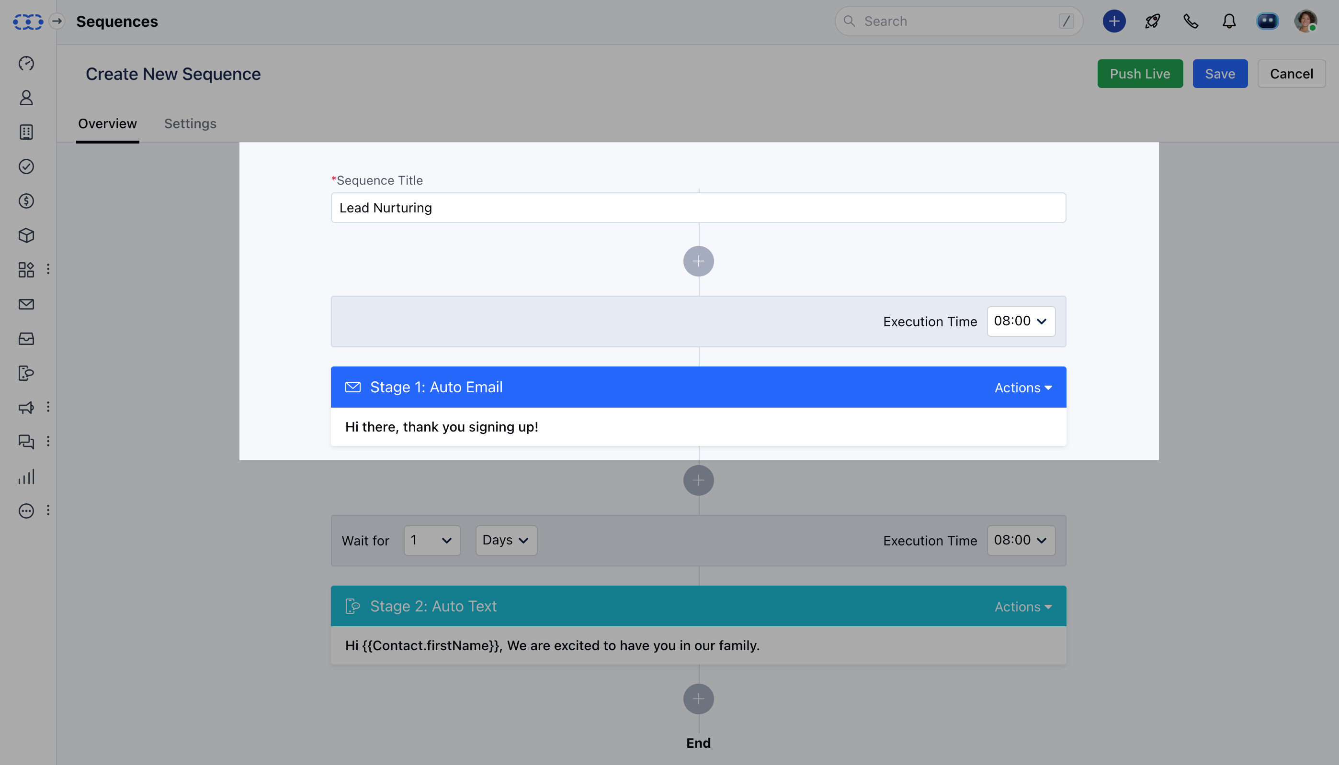Viewport: 1339px width, 765px height.
Task: Switch to the Settings tab
Action: coord(190,123)
